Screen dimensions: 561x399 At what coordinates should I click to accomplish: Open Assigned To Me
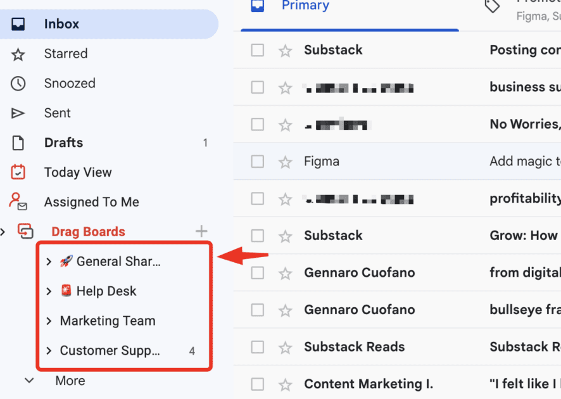tap(92, 202)
